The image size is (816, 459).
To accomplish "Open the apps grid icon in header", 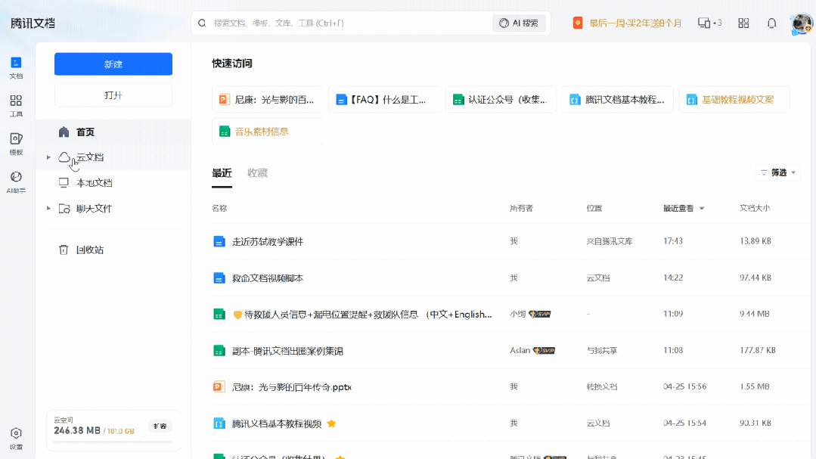I will point(743,23).
